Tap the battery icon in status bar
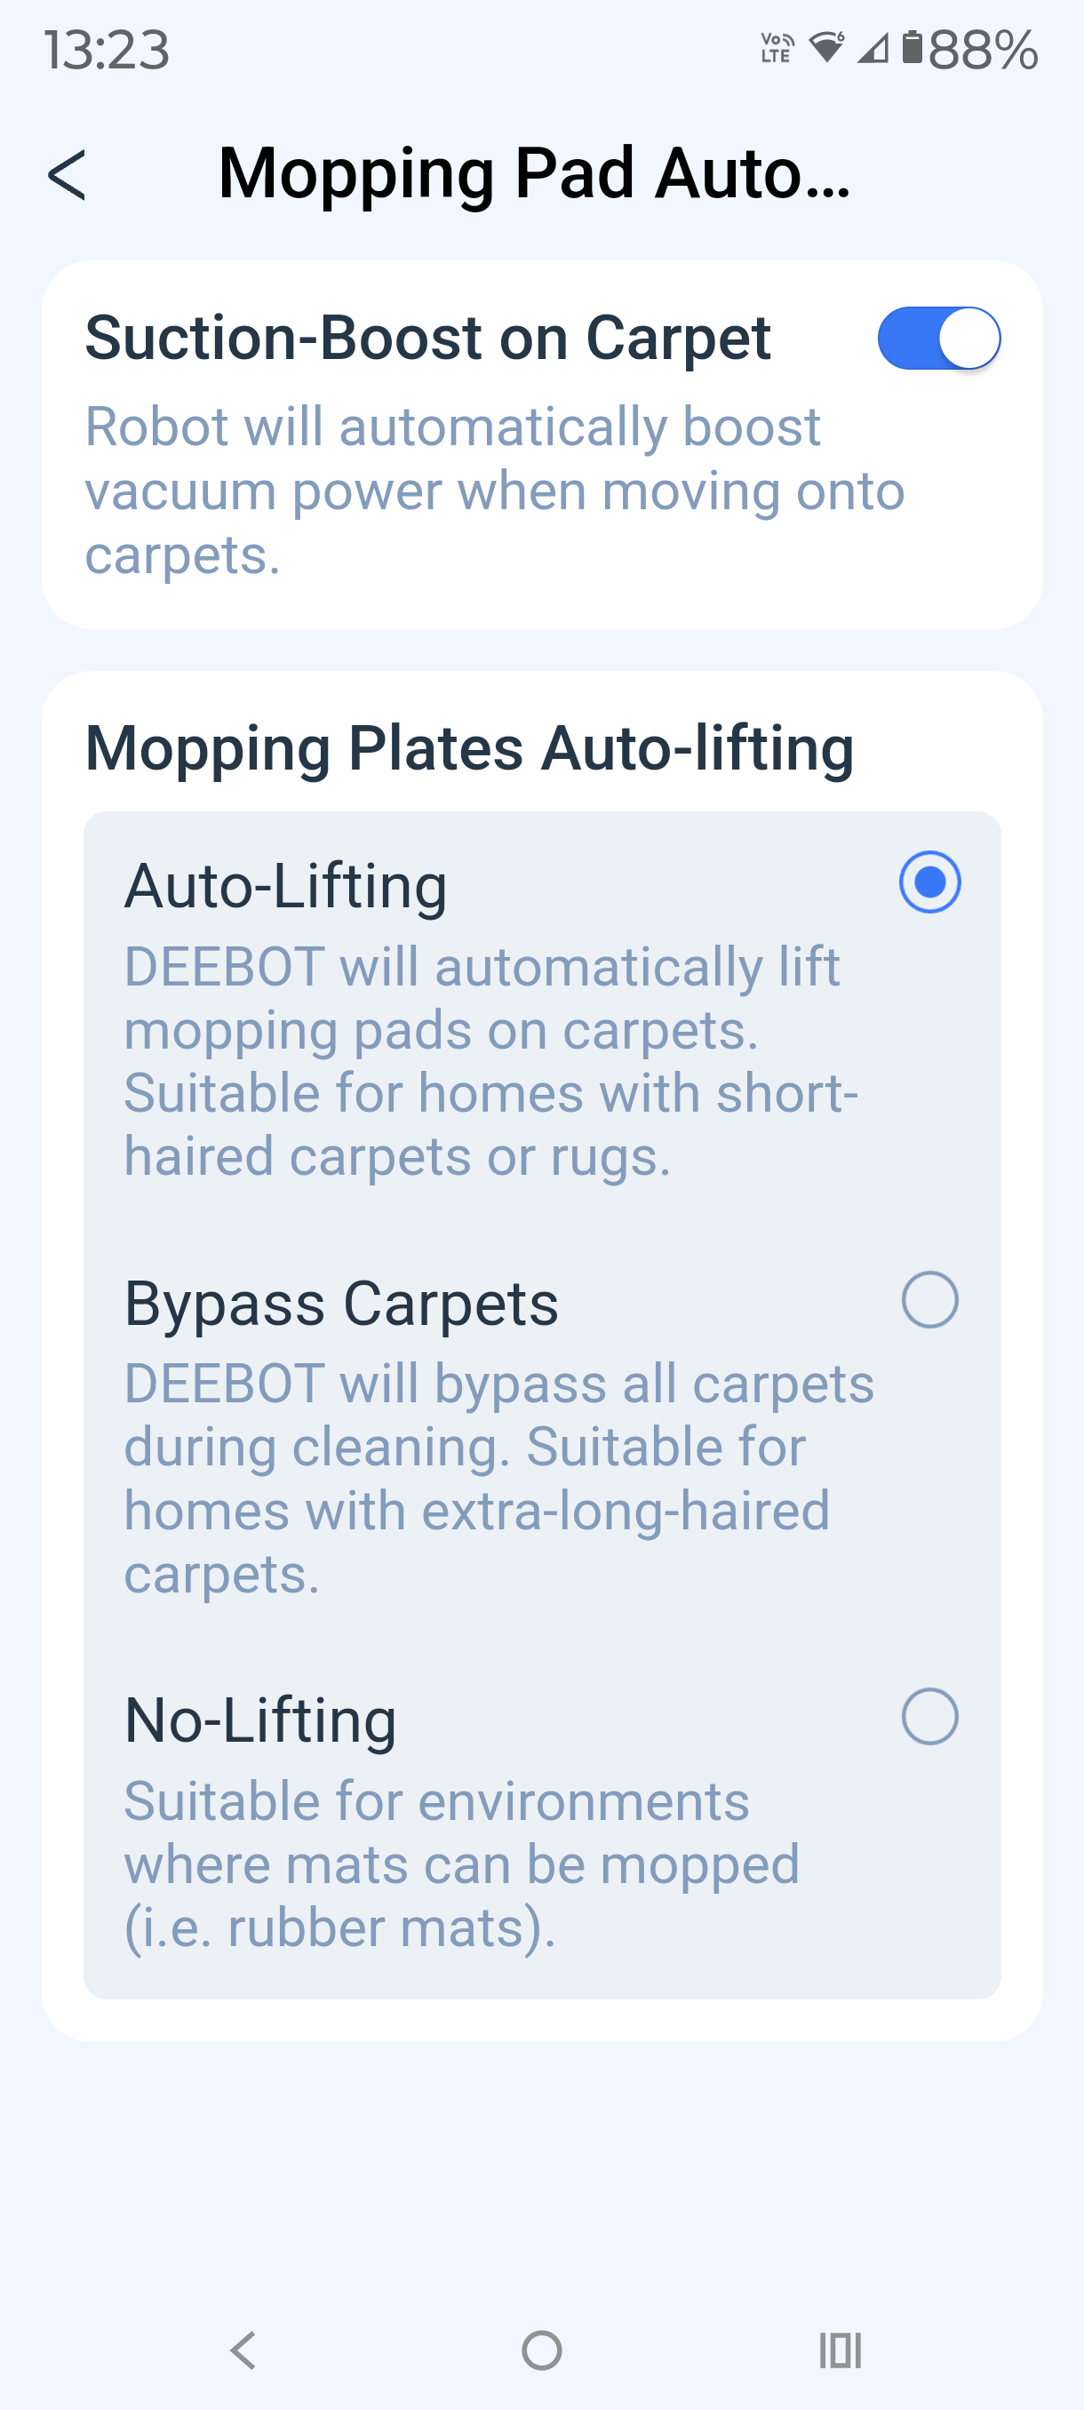The height and width of the screenshot is (2410, 1084). (x=912, y=47)
